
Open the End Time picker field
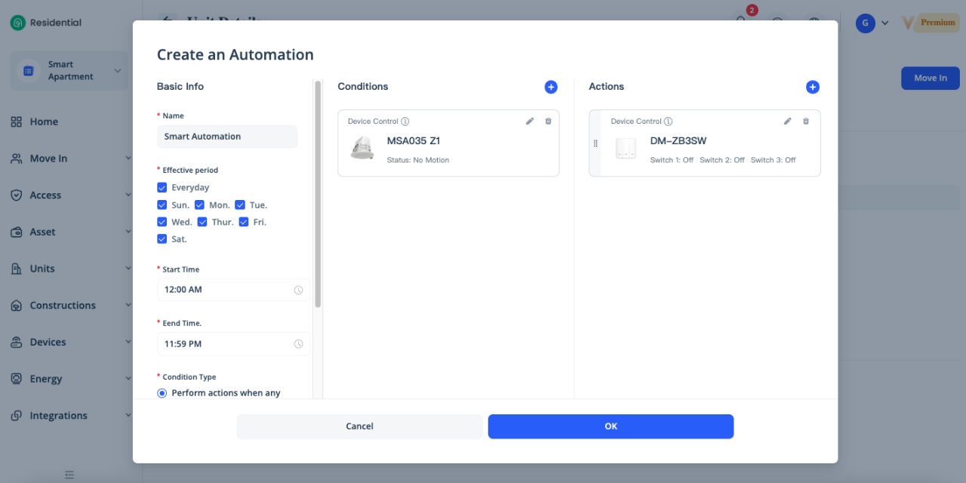233,344
